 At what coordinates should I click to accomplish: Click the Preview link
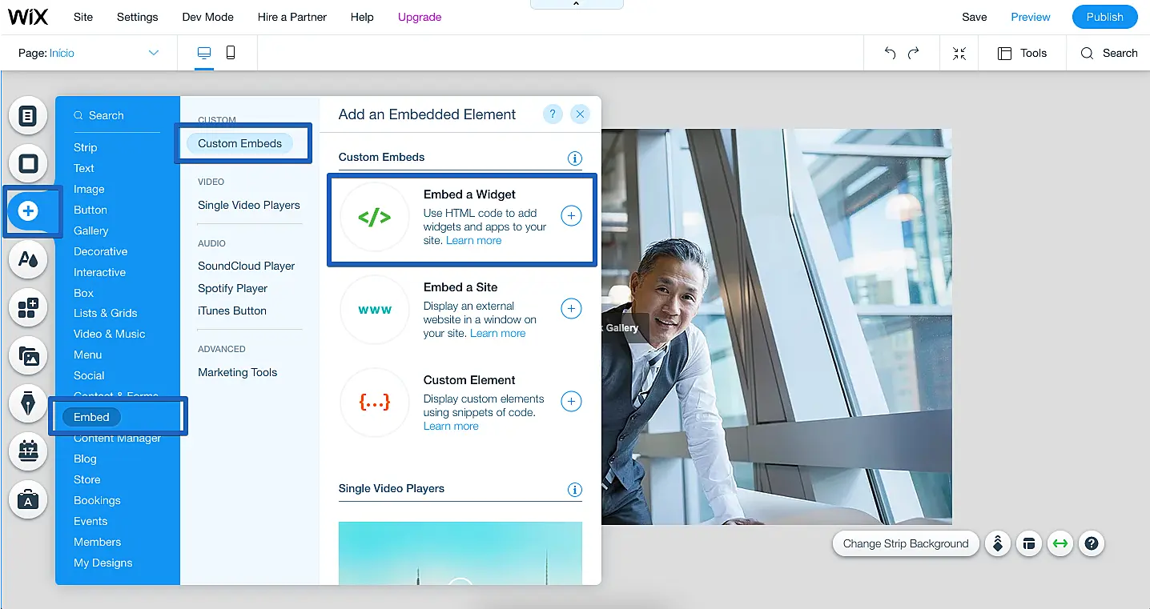click(1031, 17)
